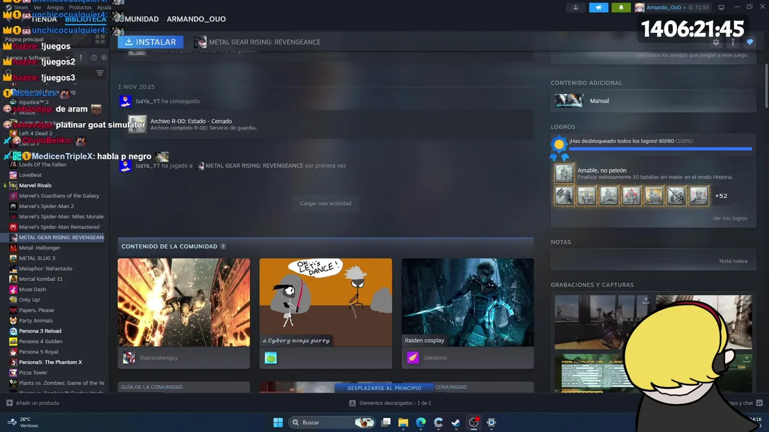Click Nota nueva to add note

click(x=733, y=261)
